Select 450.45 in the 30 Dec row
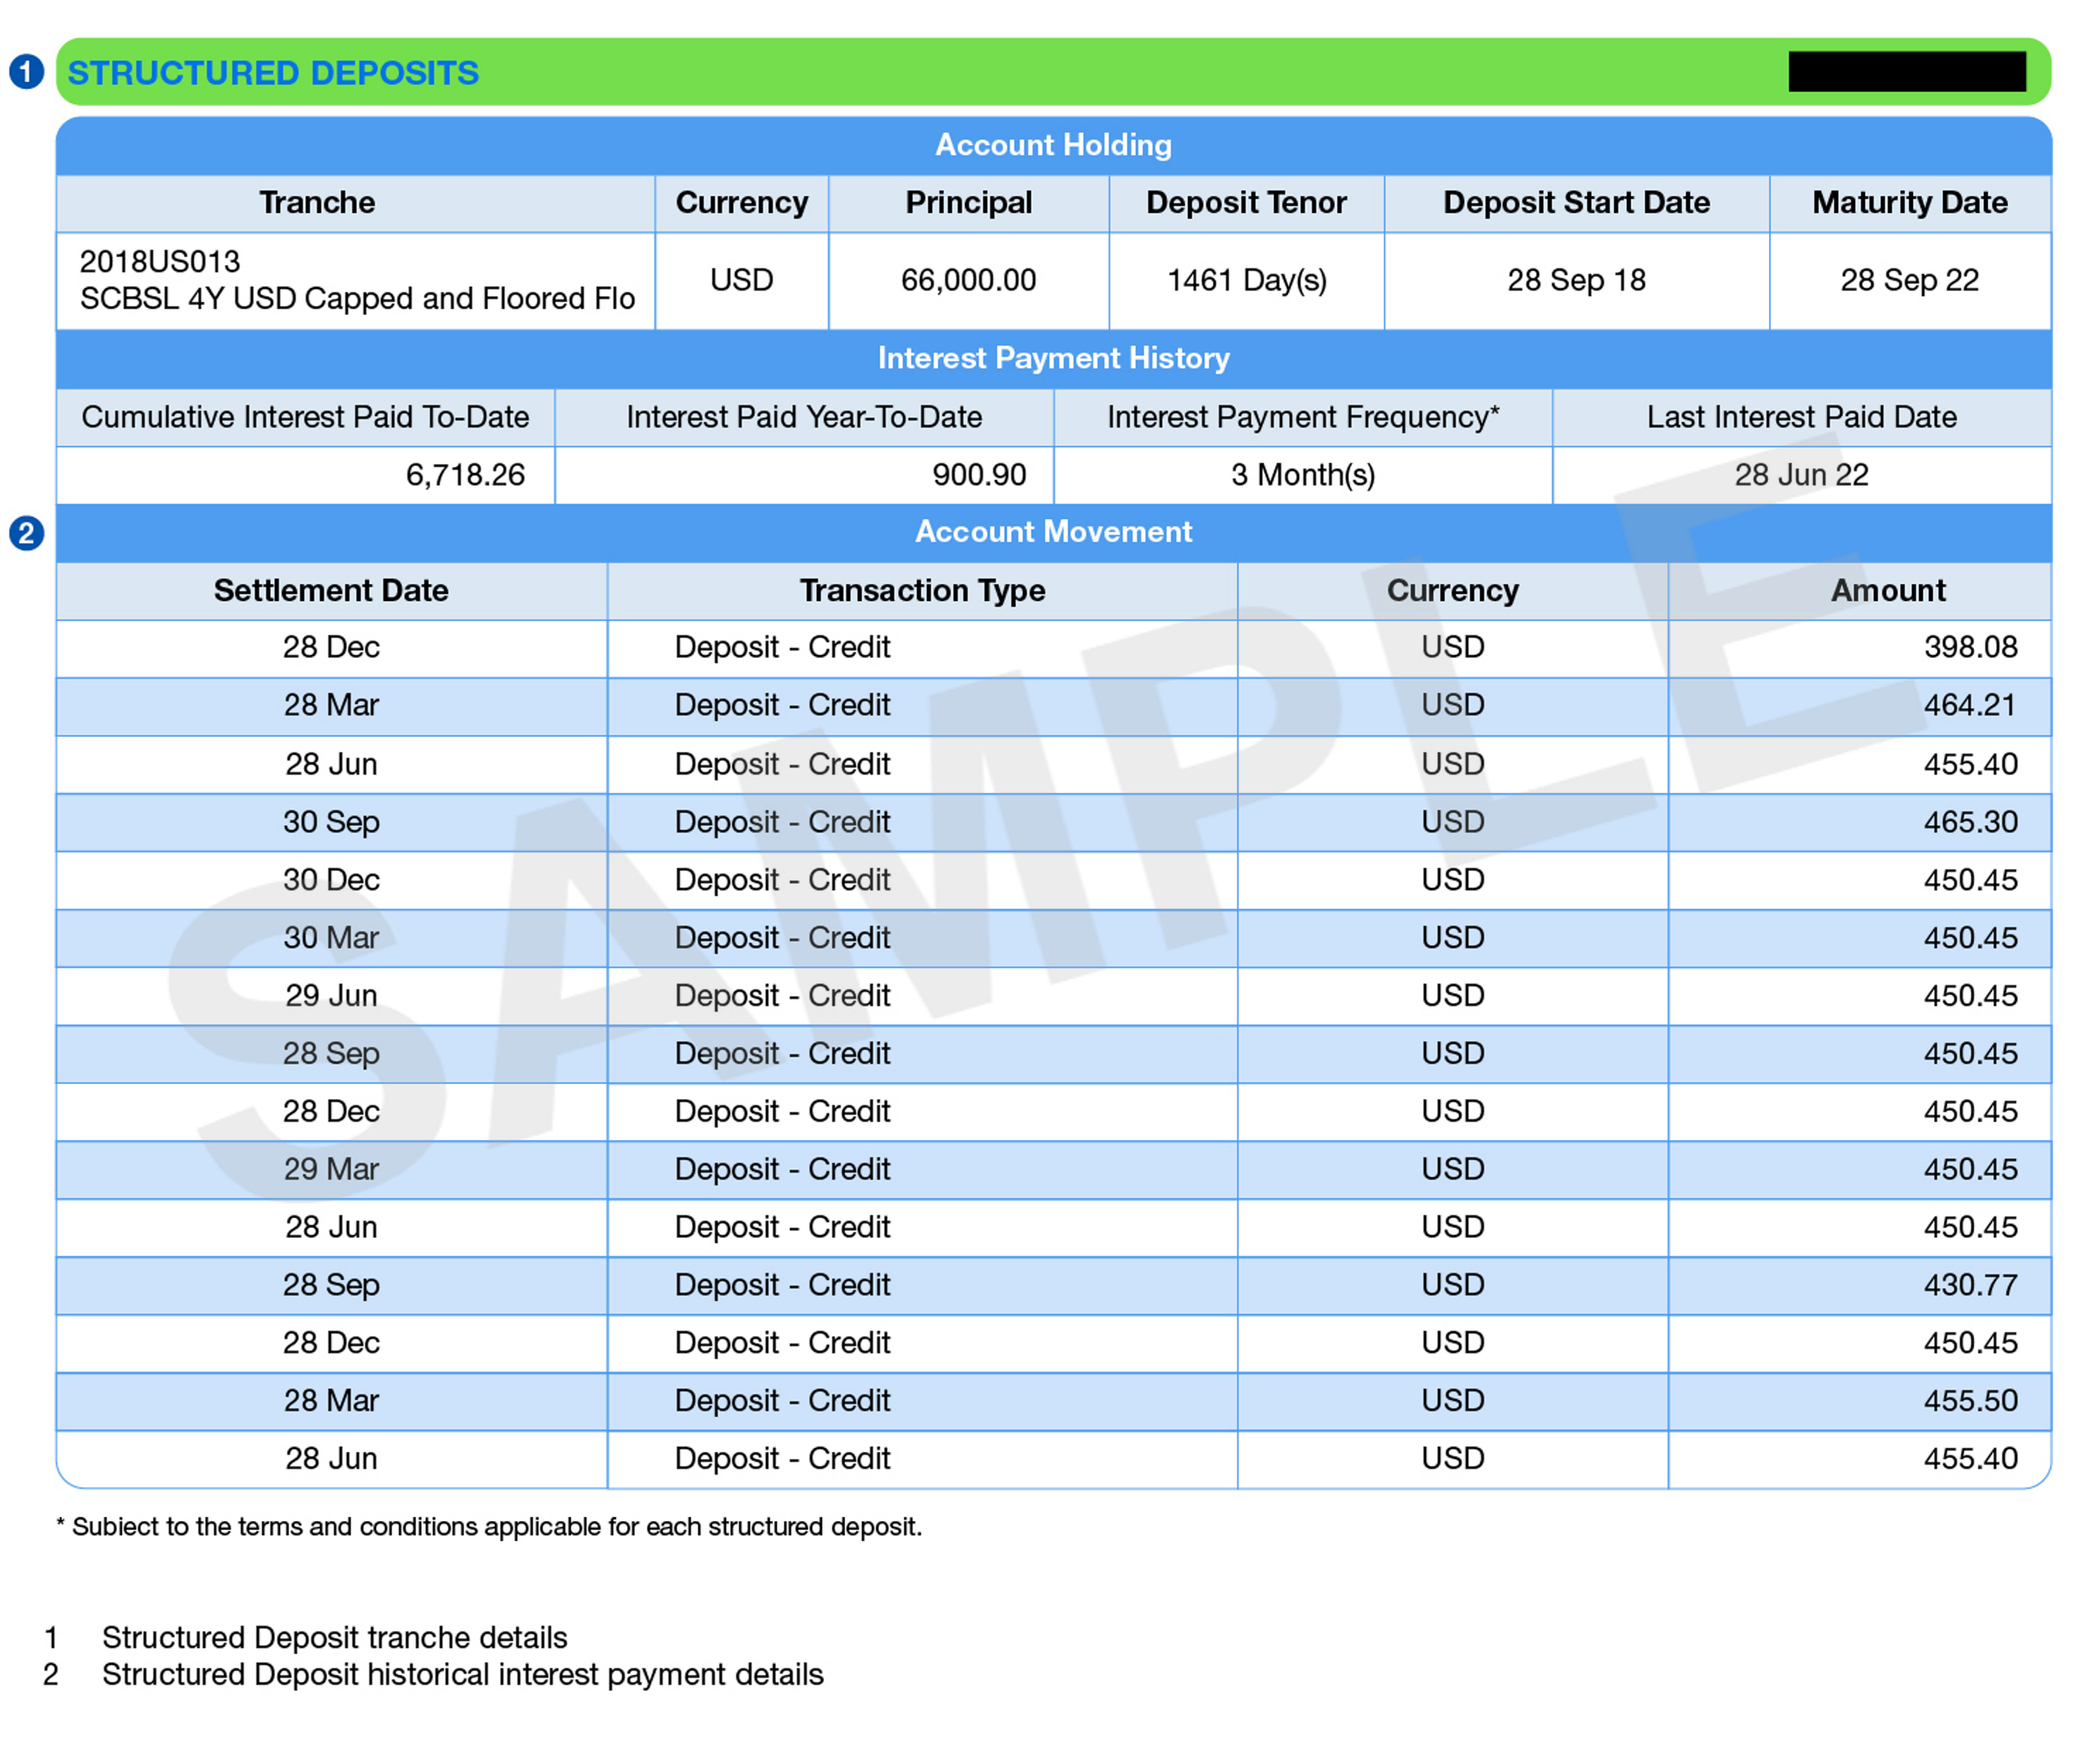The height and width of the screenshot is (1764, 2091). coord(1970,881)
